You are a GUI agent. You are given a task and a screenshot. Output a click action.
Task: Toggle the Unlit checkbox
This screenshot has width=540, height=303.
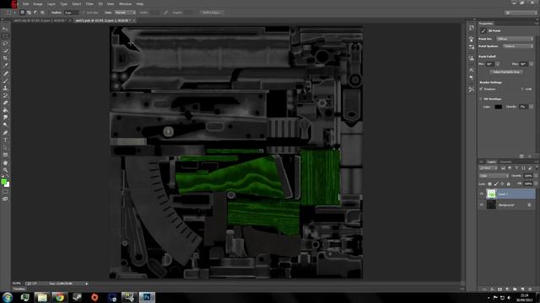click(x=522, y=89)
